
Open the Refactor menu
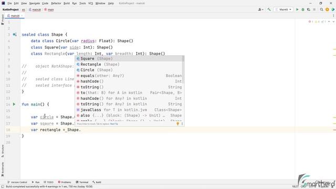click(x=56, y=3)
